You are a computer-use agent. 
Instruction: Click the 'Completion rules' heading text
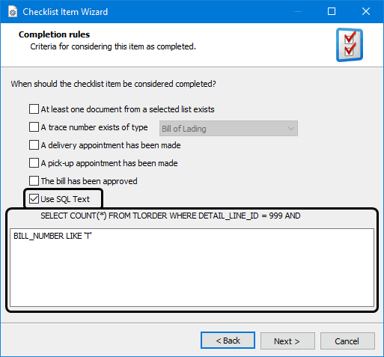click(54, 34)
